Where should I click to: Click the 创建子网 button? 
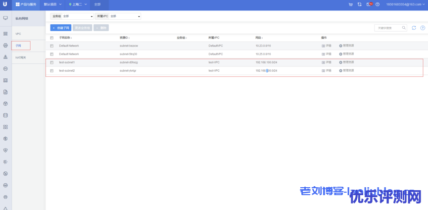tap(61, 28)
